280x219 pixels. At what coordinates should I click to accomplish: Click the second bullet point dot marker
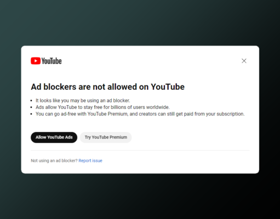tap(31, 107)
